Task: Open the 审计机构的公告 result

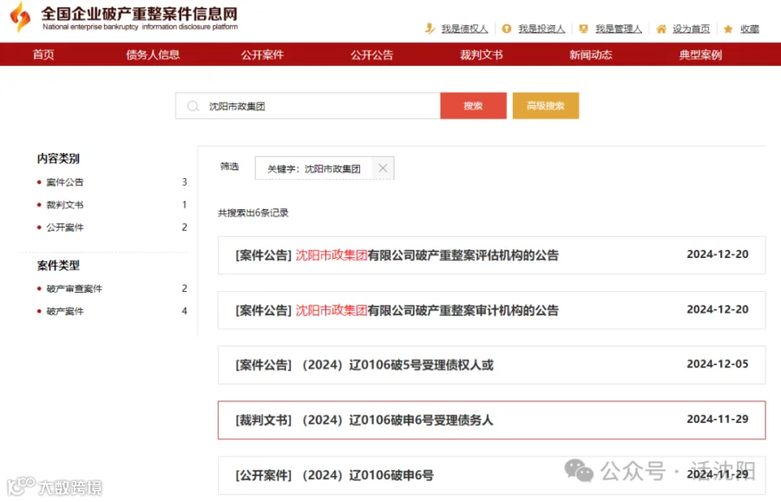Action: [492, 310]
